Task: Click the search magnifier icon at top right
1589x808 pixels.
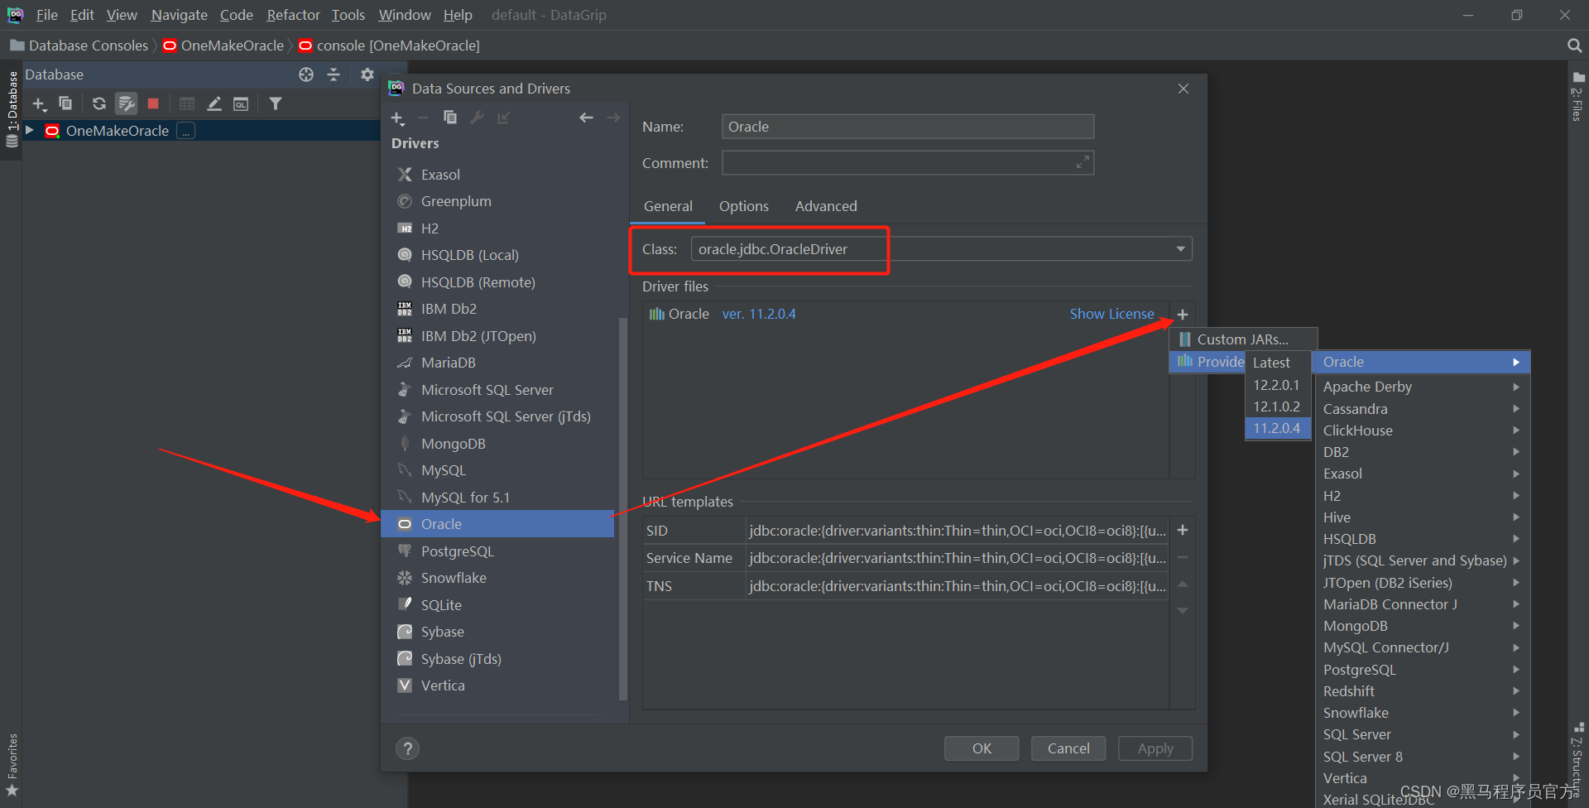Action: click(1574, 46)
